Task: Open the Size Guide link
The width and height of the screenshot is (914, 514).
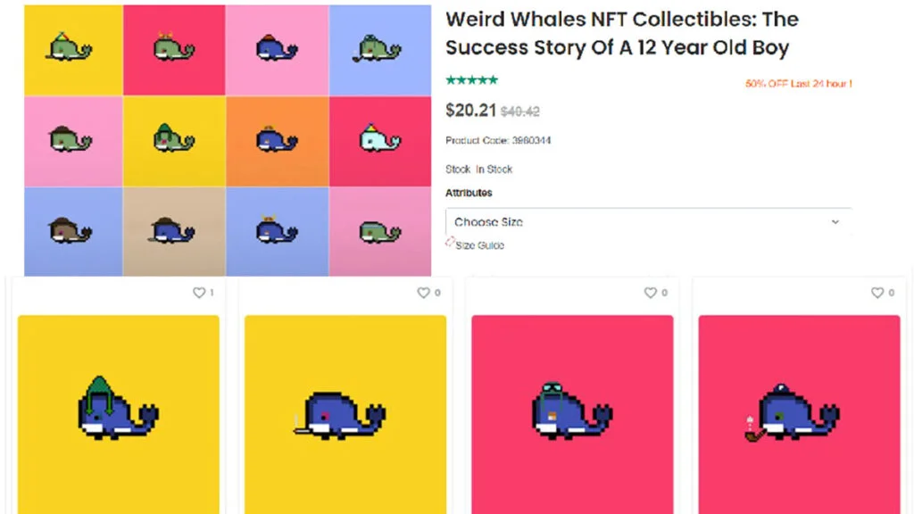Action: [x=479, y=245]
